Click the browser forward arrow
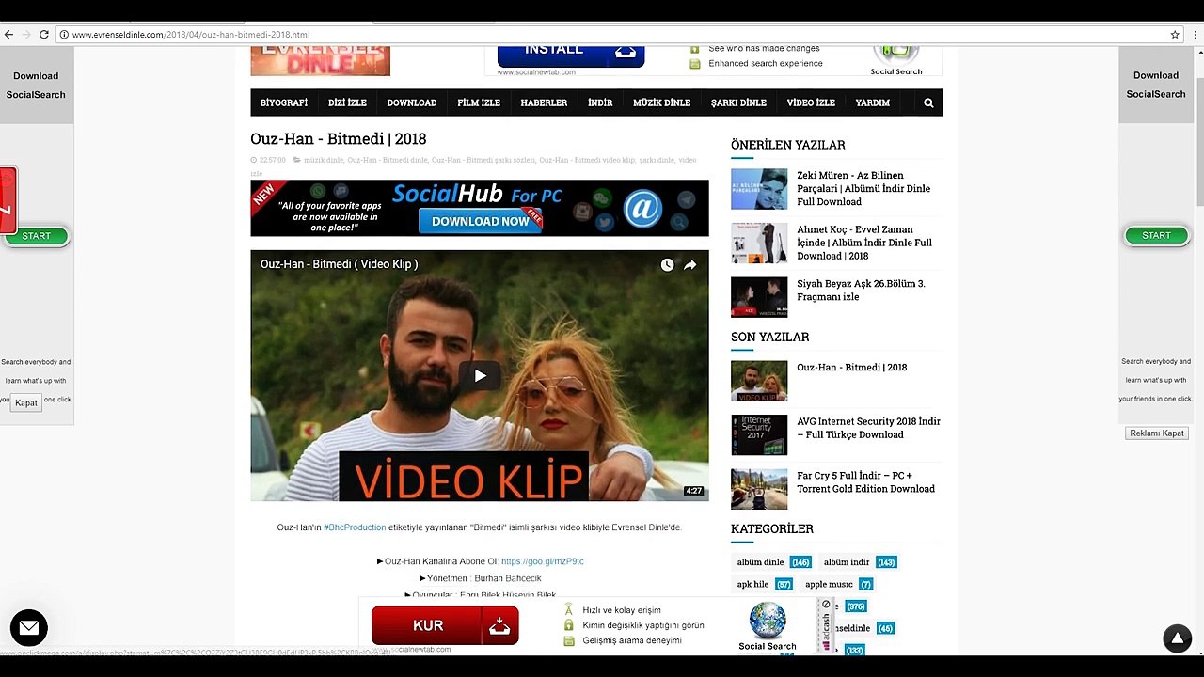The image size is (1204, 677). point(26,35)
